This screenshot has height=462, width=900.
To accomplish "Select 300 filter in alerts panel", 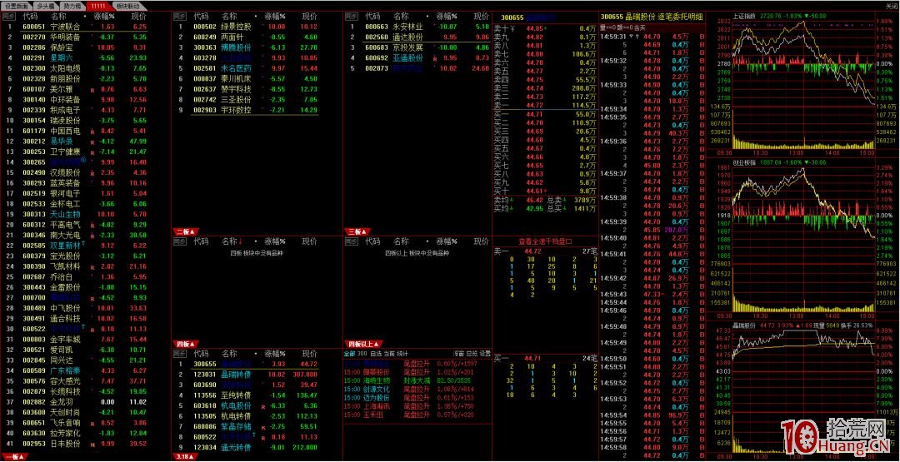I will click(362, 353).
